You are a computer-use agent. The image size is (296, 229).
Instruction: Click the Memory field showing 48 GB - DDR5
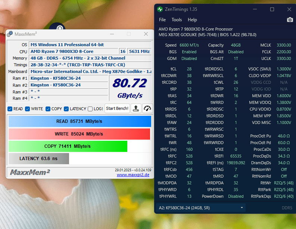coord(90,58)
